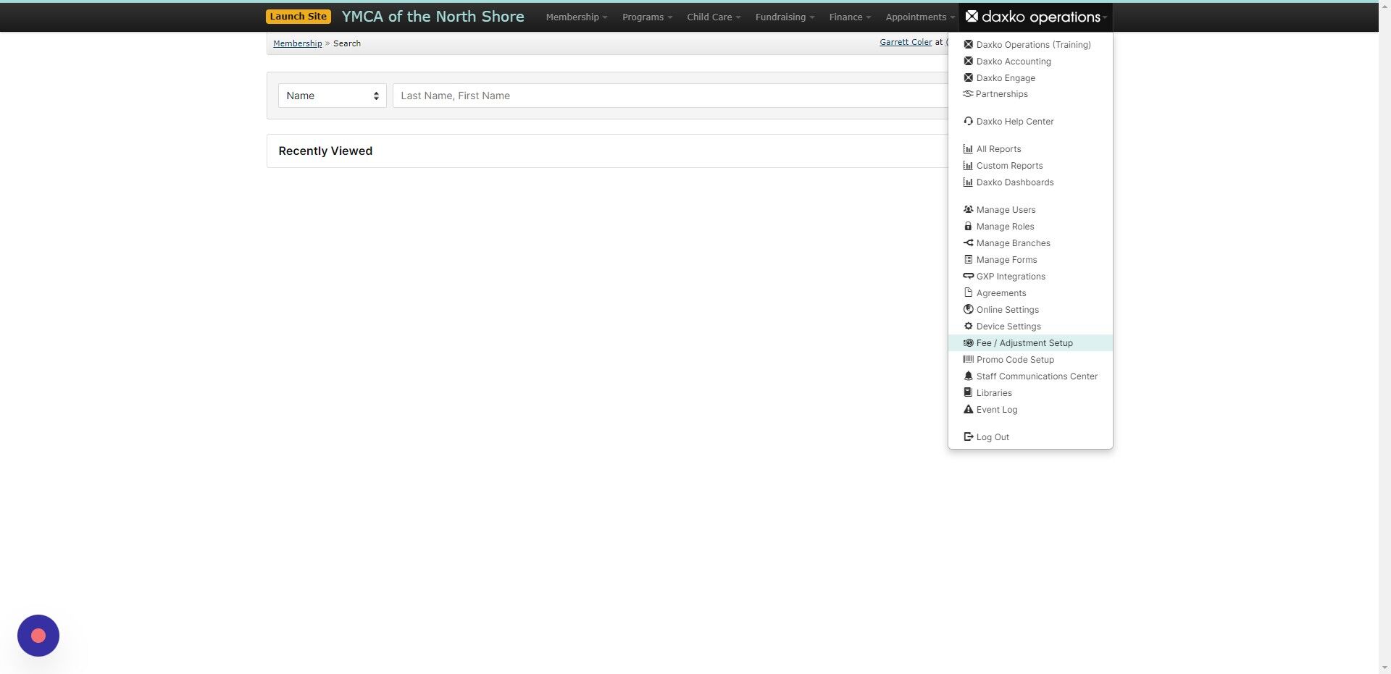
Task: Open the Child Care navigation dropdown
Action: pos(714,17)
